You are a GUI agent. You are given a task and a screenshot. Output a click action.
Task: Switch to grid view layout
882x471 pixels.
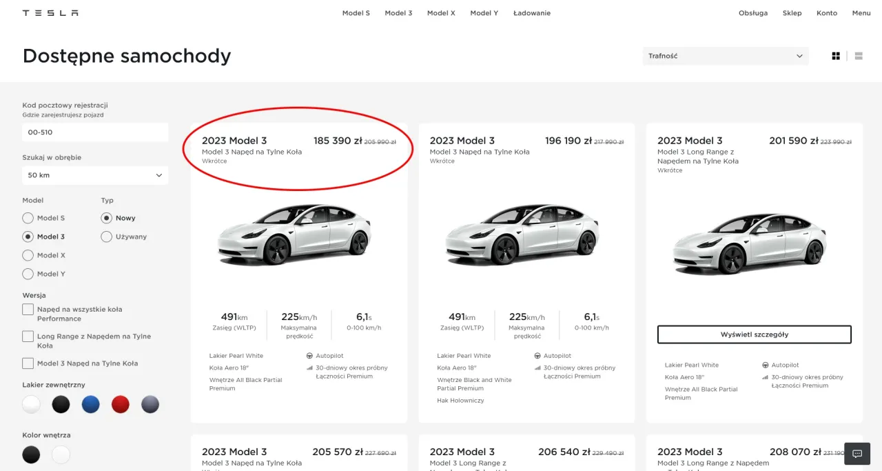point(835,56)
